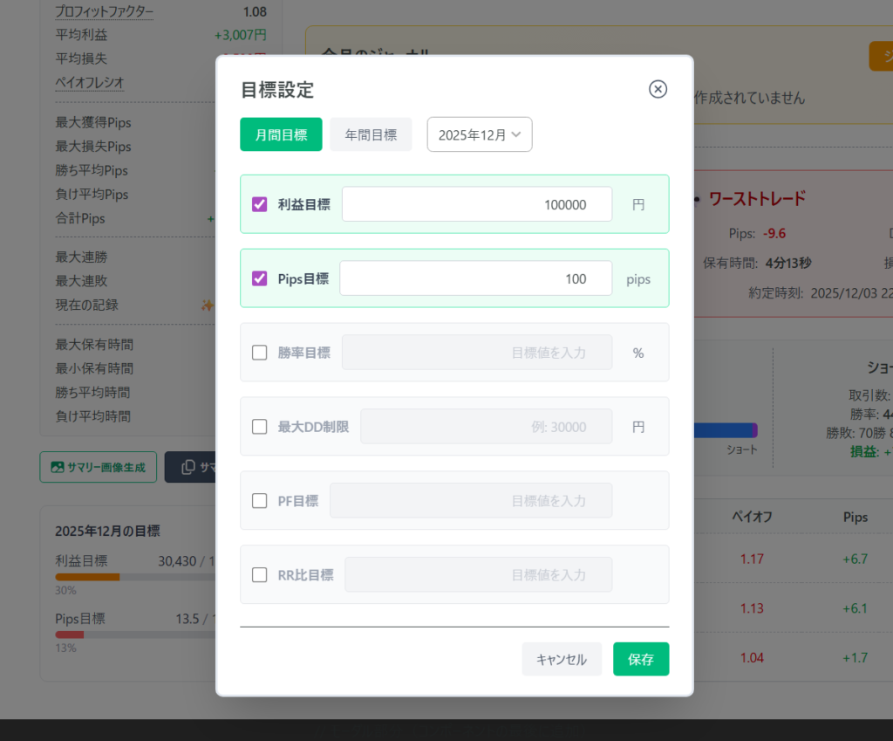Open the 2025年12月 month dropdown
Image resolution: width=893 pixels, height=741 pixels.
(479, 135)
